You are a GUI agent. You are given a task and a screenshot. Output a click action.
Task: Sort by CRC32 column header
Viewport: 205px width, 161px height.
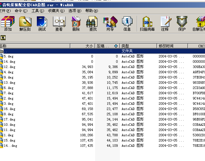click(197, 46)
